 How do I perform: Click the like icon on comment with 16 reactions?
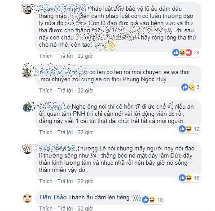[x=182, y=178]
